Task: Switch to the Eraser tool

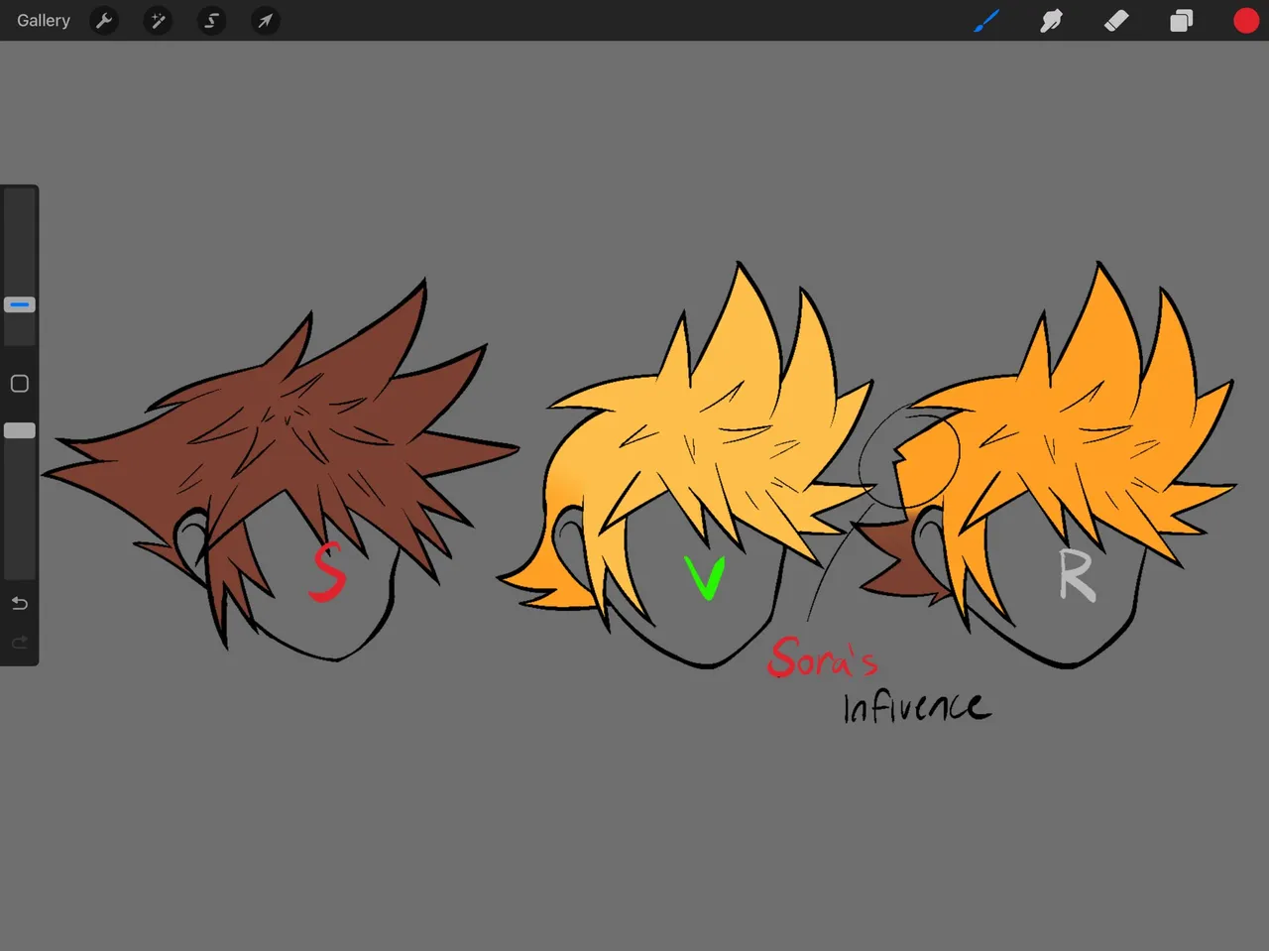Action: pos(1115,20)
